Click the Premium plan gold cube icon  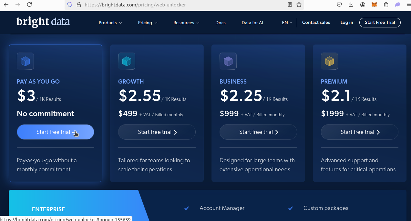tap(329, 61)
